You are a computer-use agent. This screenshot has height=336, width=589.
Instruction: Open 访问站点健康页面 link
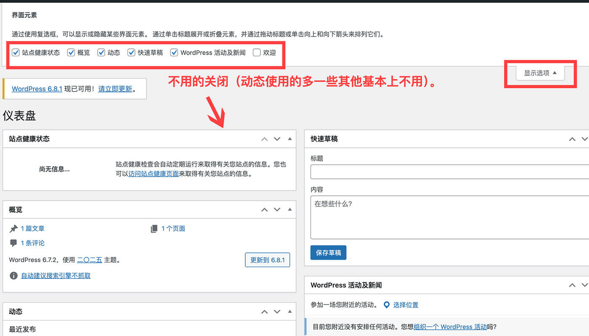(154, 173)
